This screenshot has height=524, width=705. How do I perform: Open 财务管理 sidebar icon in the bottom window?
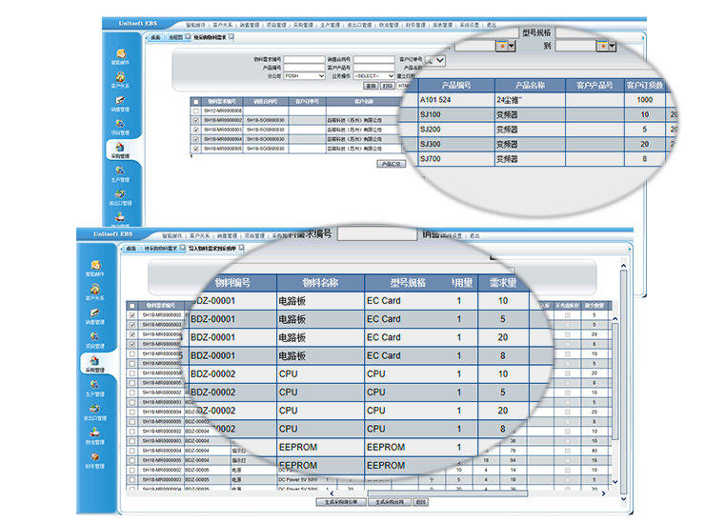(x=94, y=460)
